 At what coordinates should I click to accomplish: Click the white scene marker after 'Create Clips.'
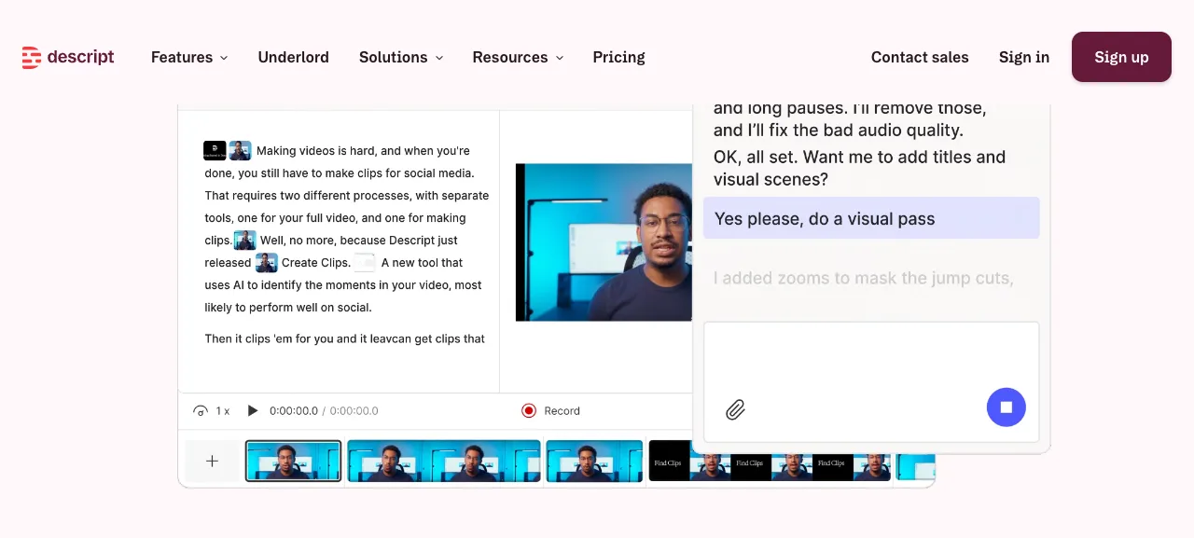pyautogui.click(x=365, y=262)
